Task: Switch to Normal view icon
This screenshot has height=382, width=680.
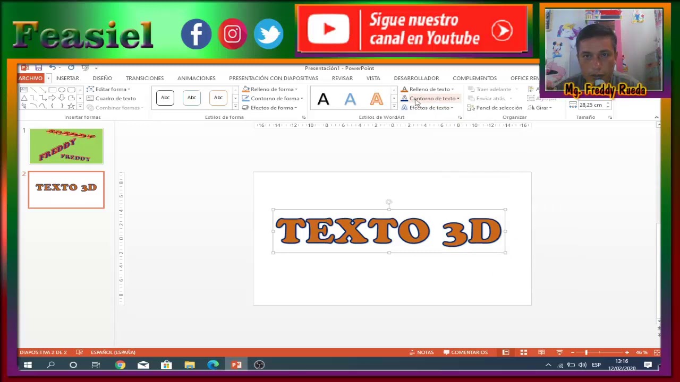Action: (x=506, y=352)
